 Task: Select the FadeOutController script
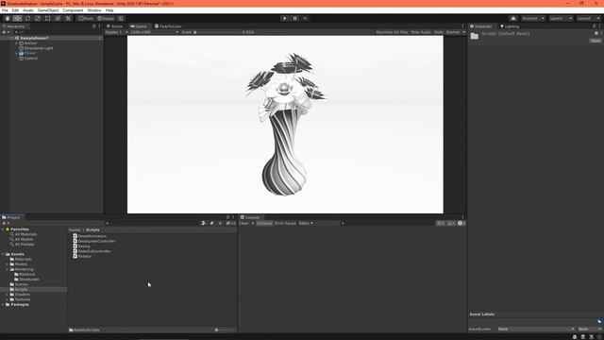pyautogui.click(x=94, y=251)
